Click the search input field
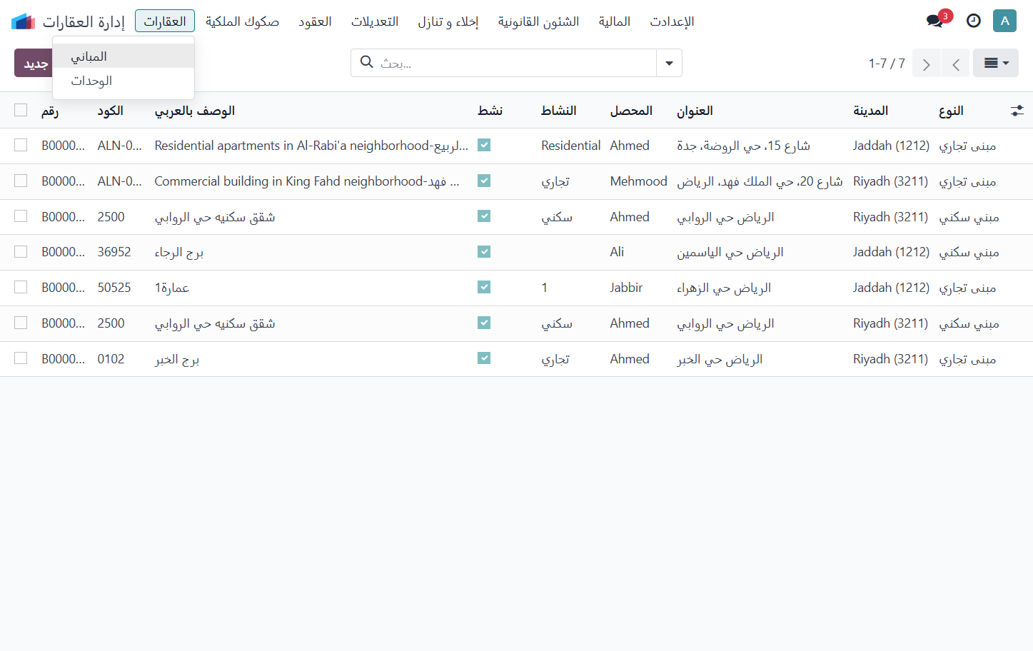Image resolution: width=1033 pixels, height=651 pixels. pos(515,63)
